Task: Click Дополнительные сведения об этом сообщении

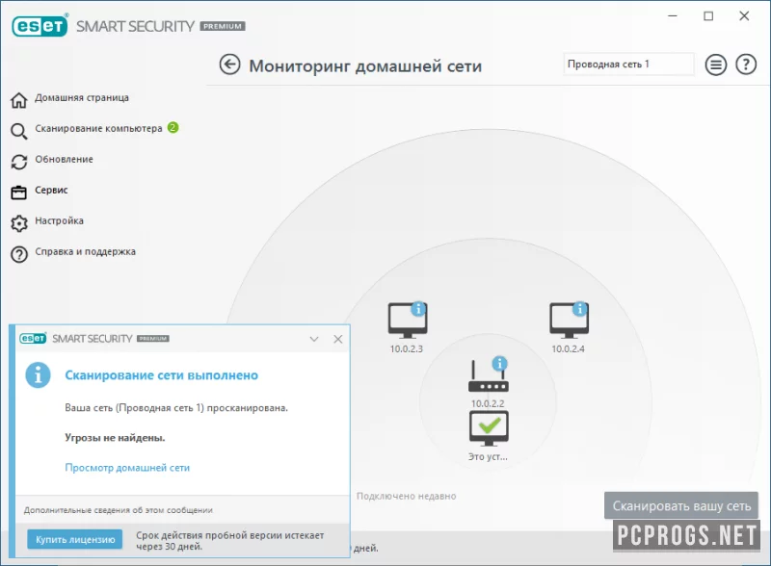Action: point(118,510)
